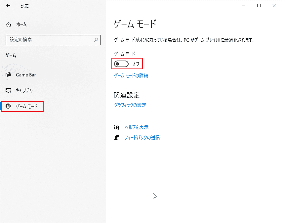Open グラフィックの設定 under 関連設定
This screenshot has width=282, height=223.
tap(130, 105)
